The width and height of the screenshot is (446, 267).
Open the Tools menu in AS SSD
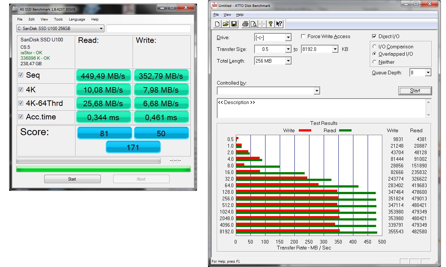(58, 19)
